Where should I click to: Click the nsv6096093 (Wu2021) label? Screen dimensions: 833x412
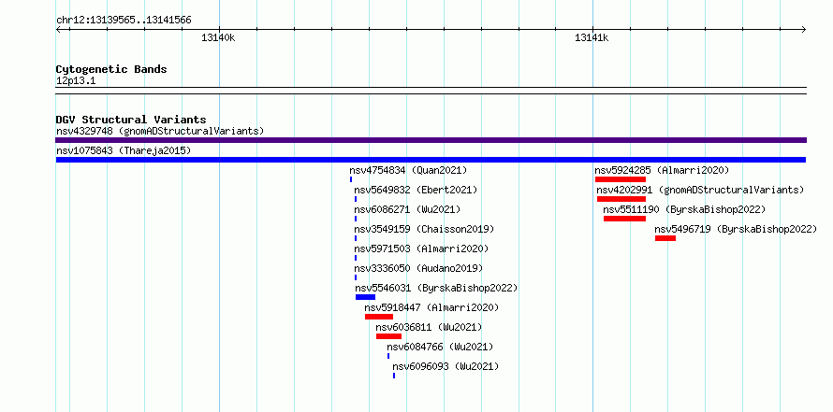tap(446, 366)
